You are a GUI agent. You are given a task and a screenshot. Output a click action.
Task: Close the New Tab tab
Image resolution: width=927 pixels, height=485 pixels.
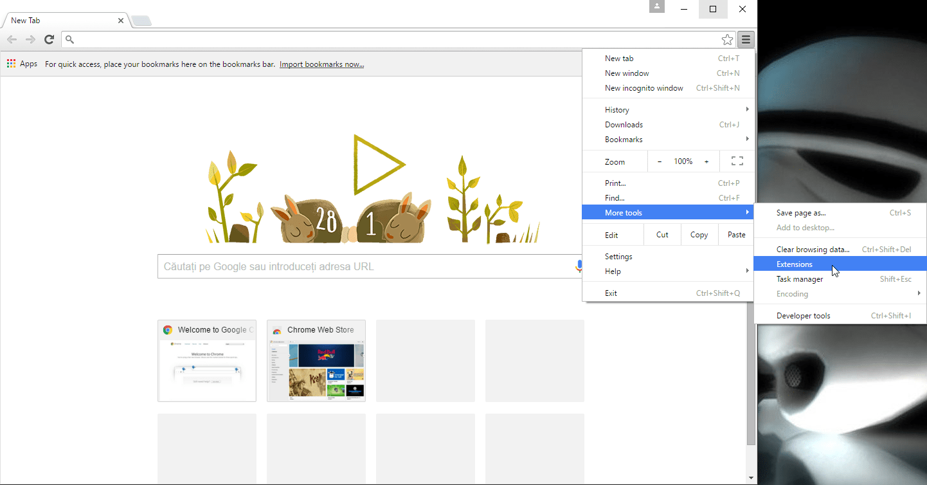120,21
